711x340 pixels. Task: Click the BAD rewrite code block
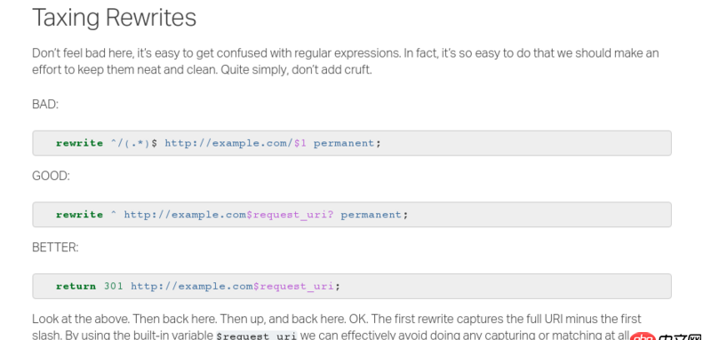click(352, 143)
